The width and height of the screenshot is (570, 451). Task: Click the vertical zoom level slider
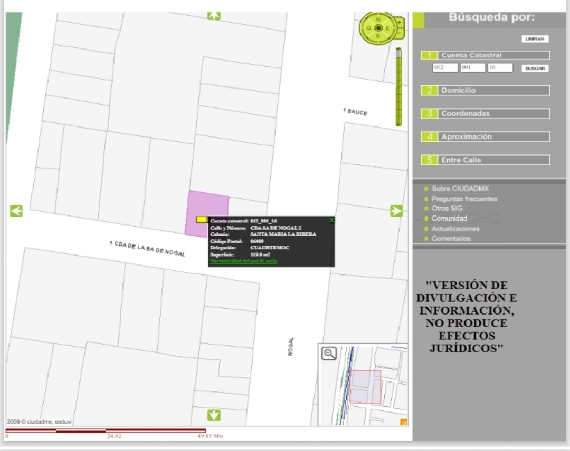tap(398, 87)
